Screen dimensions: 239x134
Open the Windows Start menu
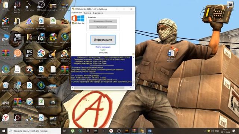tap(4, 131)
